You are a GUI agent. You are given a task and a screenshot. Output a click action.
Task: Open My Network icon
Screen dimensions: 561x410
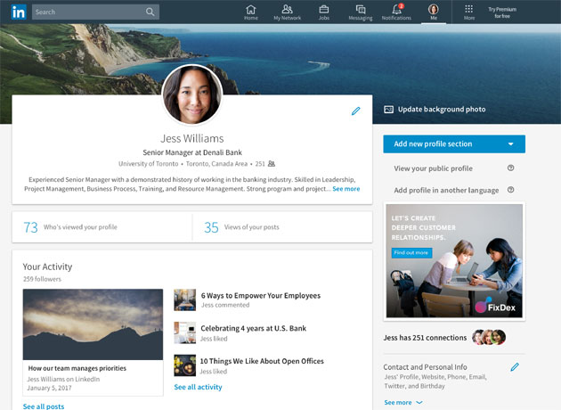click(x=288, y=12)
